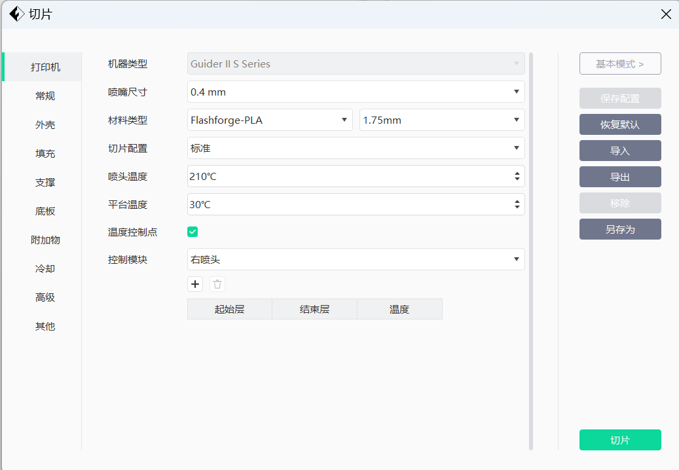The height and width of the screenshot is (470, 679).
Task: Click the 结束层 table column header
Action: pyautogui.click(x=314, y=309)
